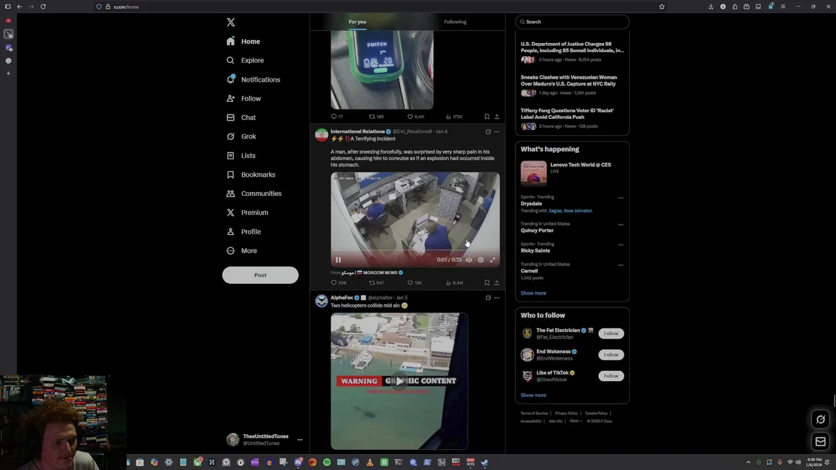Open the Drysdale trending topic
This screenshot has height=470, width=836.
532,204
